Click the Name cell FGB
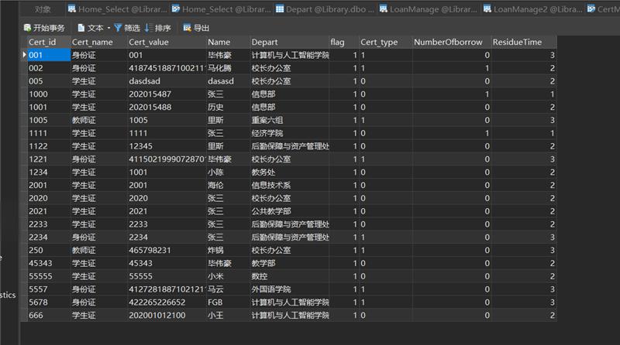The image size is (620, 345). (x=228, y=302)
